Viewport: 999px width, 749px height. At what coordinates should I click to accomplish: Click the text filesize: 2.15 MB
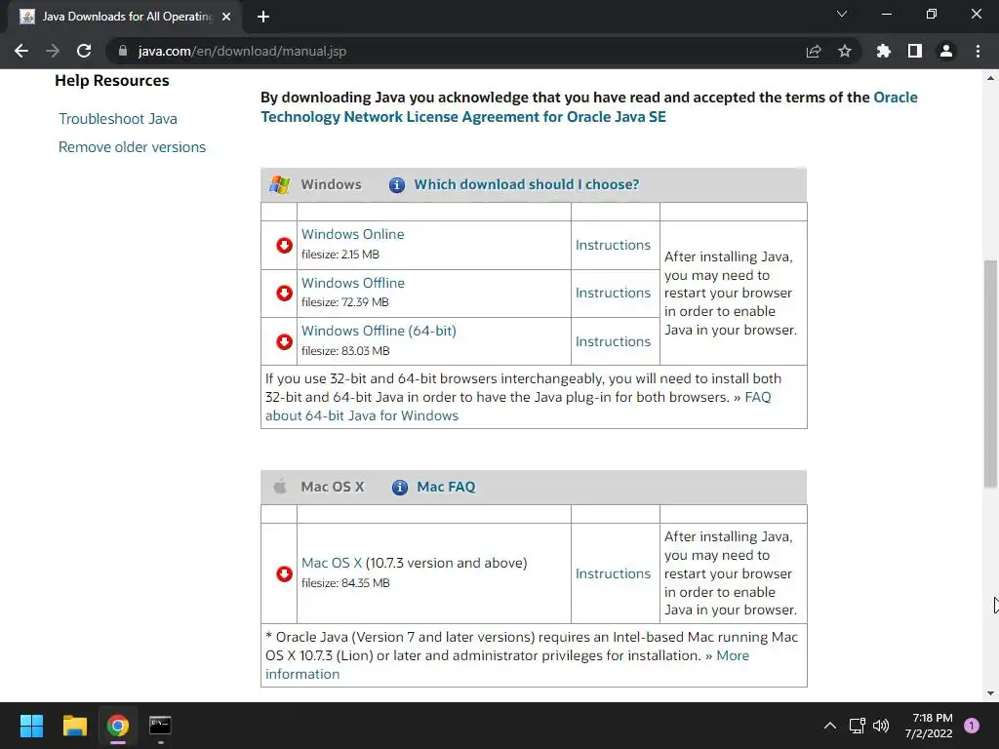pos(340,255)
